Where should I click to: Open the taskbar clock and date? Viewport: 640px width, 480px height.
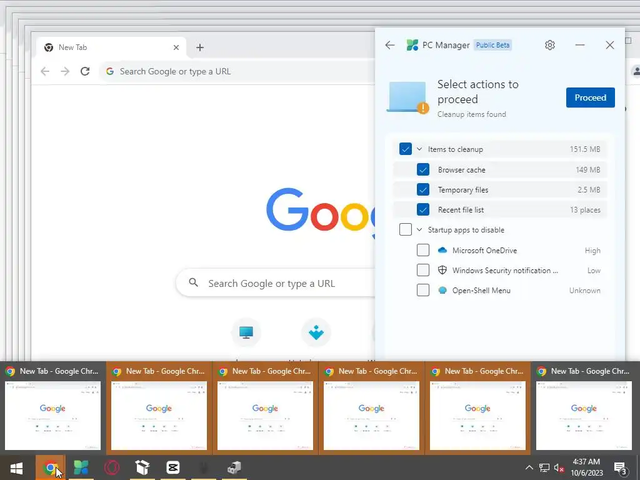586,467
